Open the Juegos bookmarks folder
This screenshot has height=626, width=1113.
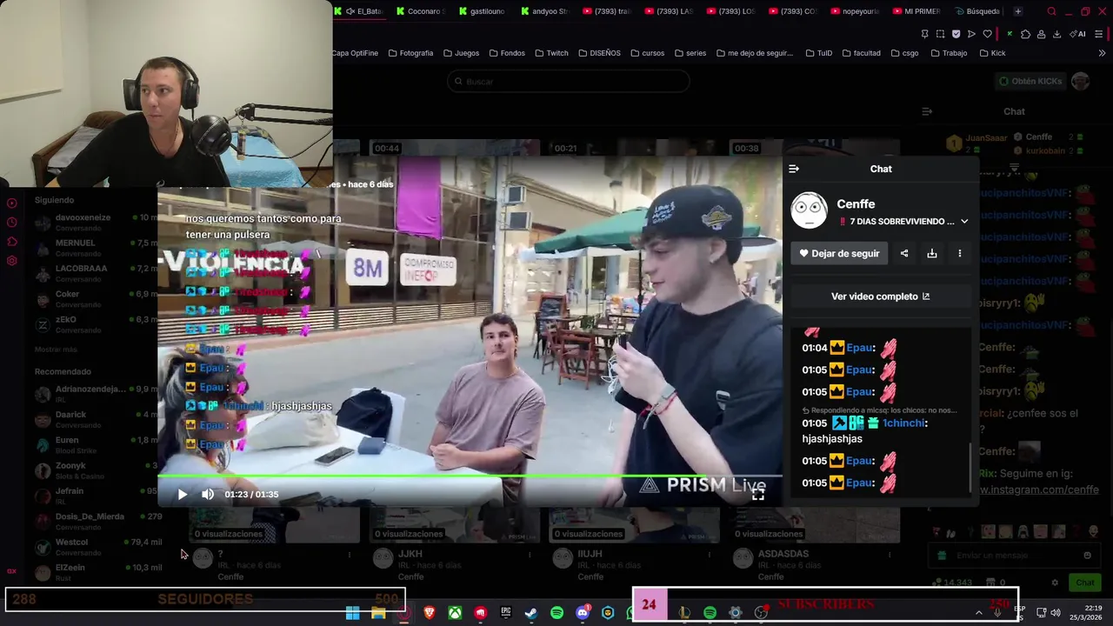(x=461, y=53)
